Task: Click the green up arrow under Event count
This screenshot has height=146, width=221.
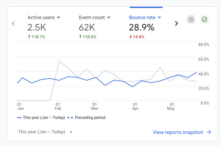Action: (x=80, y=37)
